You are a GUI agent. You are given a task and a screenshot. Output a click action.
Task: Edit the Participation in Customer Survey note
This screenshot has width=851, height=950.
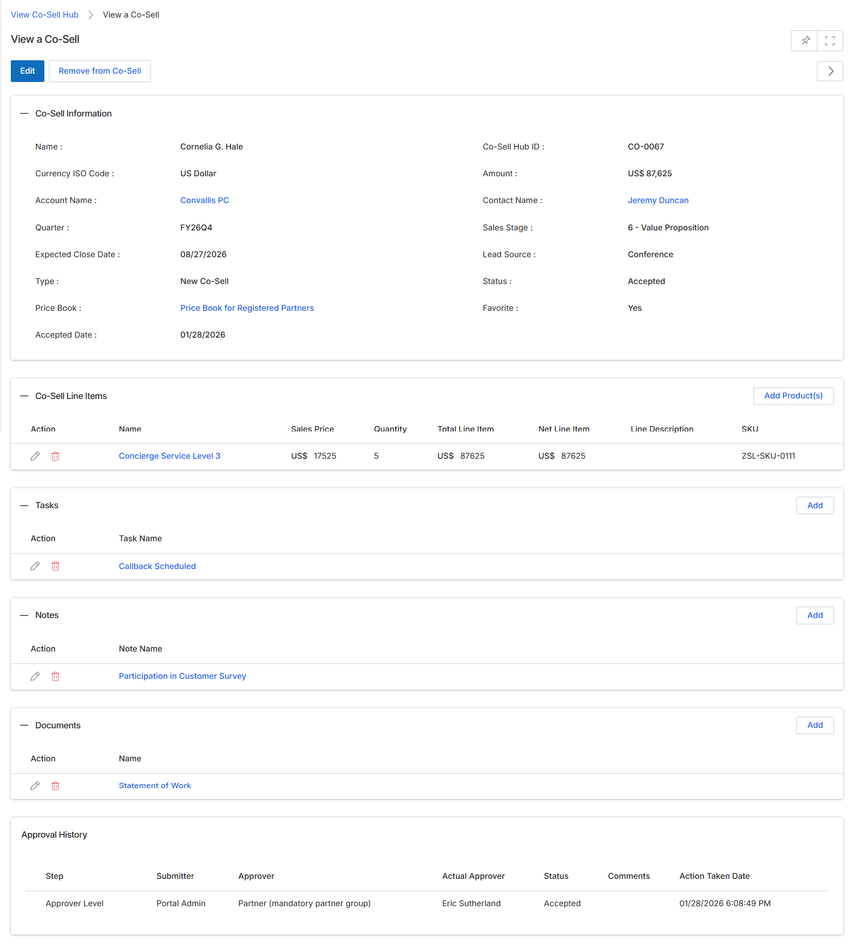coord(35,676)
